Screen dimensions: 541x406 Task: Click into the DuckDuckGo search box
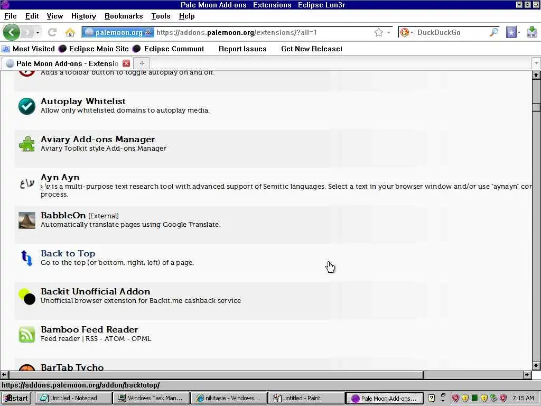coord(451,32)
